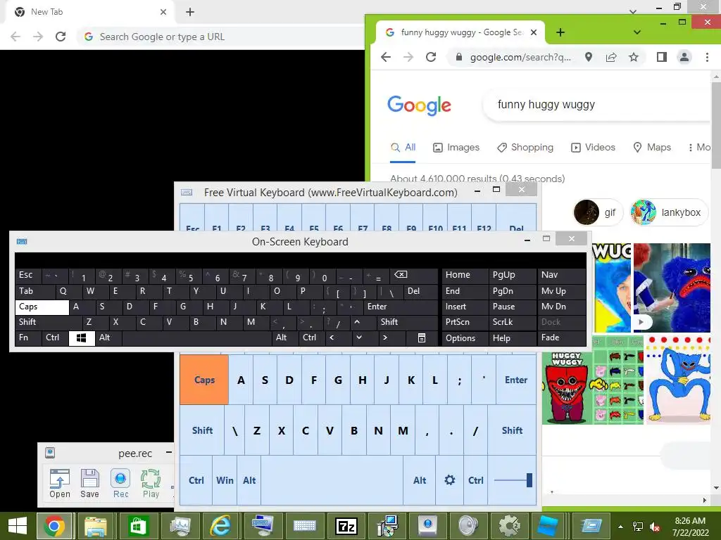This screenshot has height=540, width=721.
Task: Switch to Images search tab
Action: tap(456, 148)
